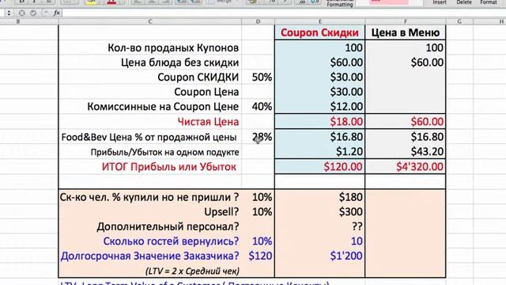Select column G header

[459, 21]
